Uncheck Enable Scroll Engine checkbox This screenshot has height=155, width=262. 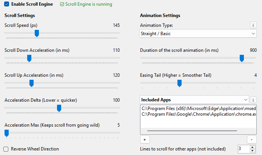6,4
